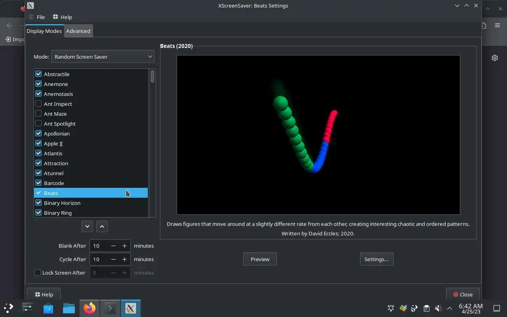Viewport: 507px width, 317px height.
Task: Click the bee icon in system tray
Action: click(x=403, y=308)
